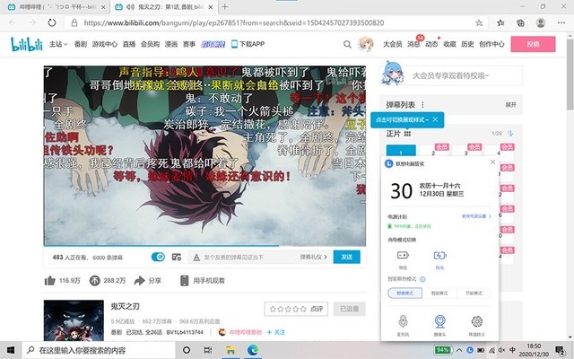Select the 常规 charging mode icon
Screen dimensions: 574x359
point(403,255)
